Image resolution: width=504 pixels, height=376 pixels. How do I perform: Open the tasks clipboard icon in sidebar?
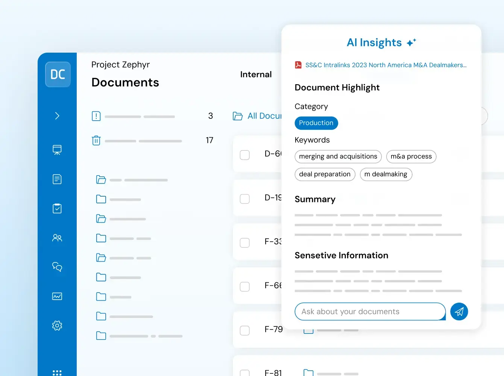[x=57, y=209]
